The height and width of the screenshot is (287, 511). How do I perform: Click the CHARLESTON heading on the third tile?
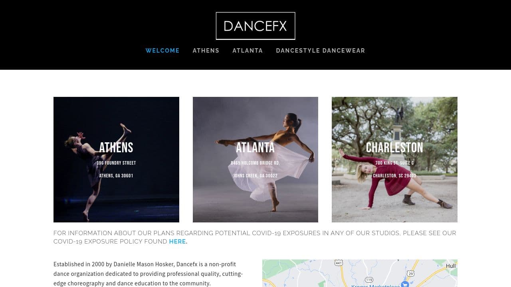tap(394, 147)
